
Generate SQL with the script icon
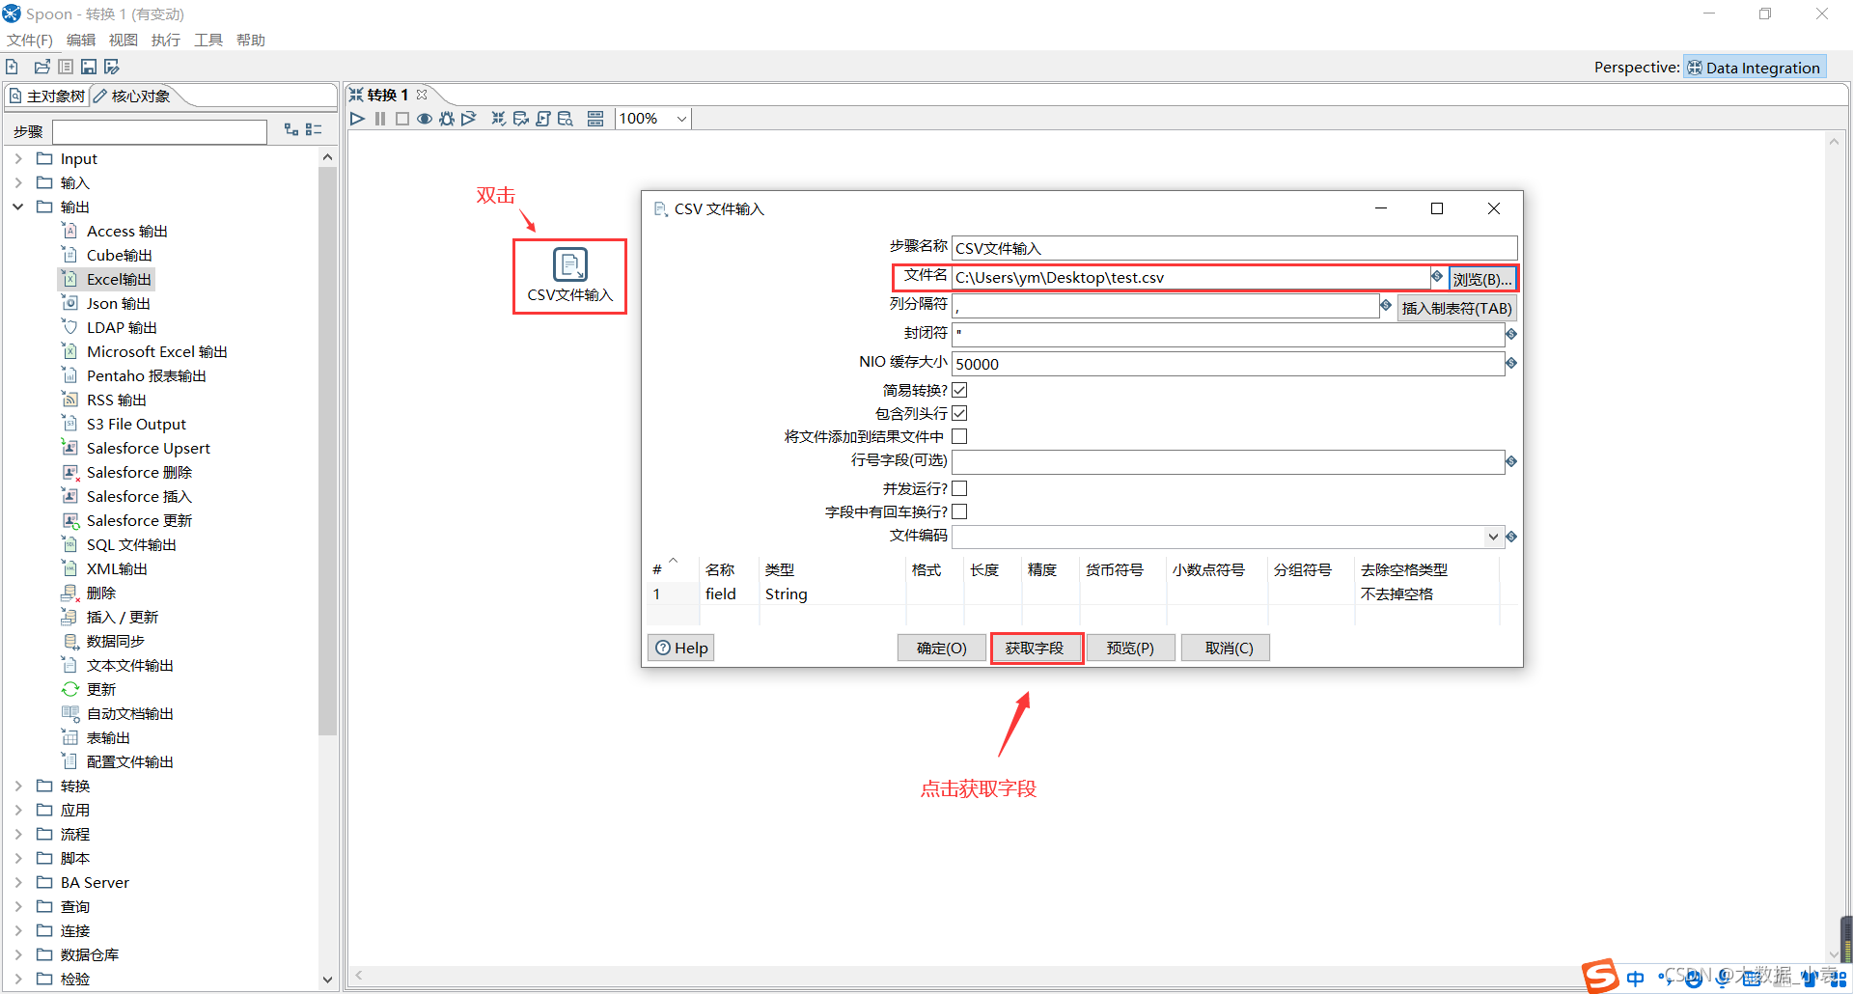(543, 119)
